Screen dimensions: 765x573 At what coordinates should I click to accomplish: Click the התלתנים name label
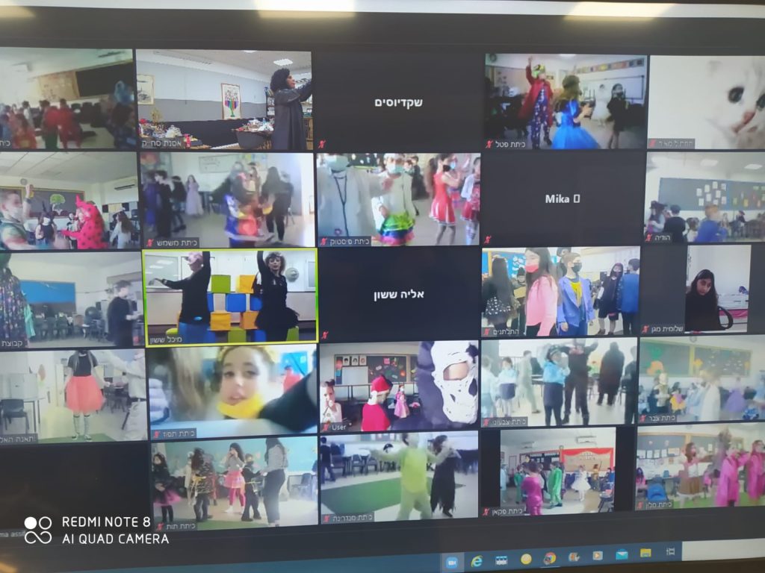pyautogui.click(x=506, y=332)
